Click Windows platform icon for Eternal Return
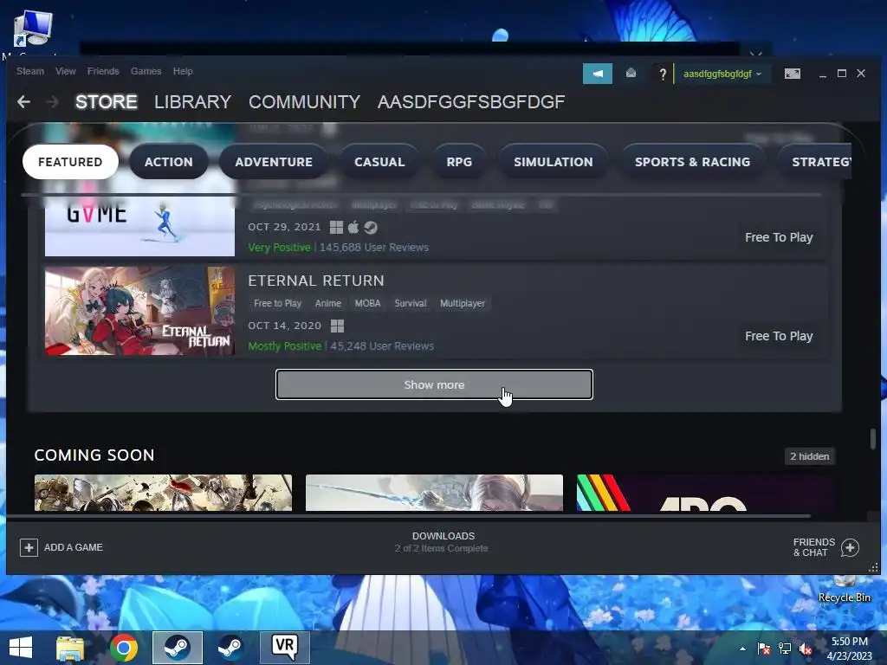Screen dimensions: 887x665 pos(337,326)
